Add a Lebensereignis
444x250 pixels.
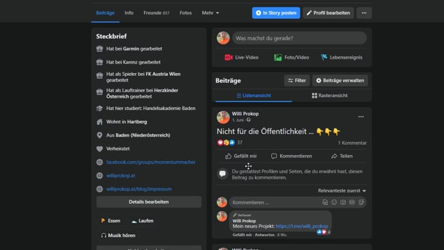tap(342, 57)
